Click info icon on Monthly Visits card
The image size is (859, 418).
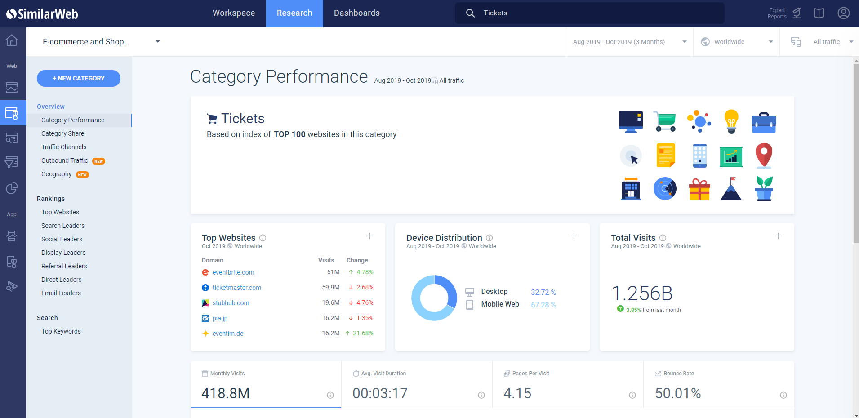[330, 395]
